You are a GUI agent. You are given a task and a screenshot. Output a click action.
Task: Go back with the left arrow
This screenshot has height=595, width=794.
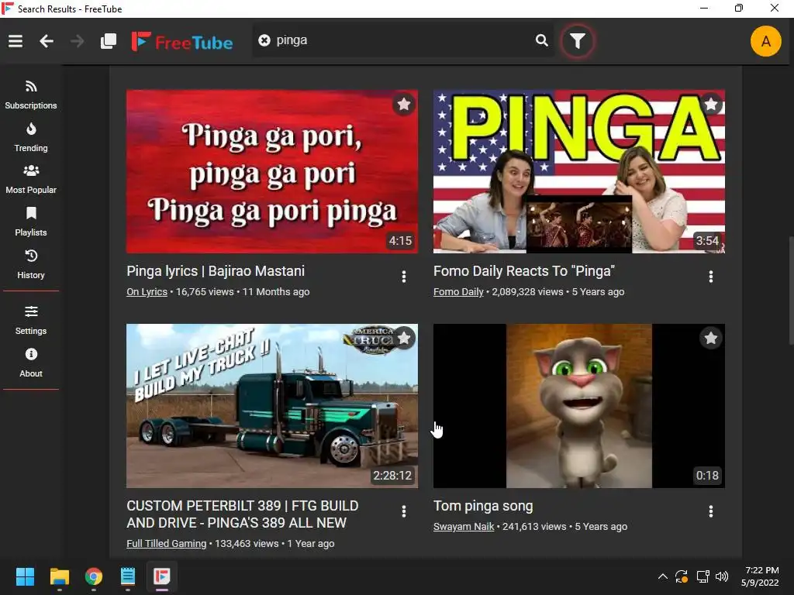click(x=47, y=41)
